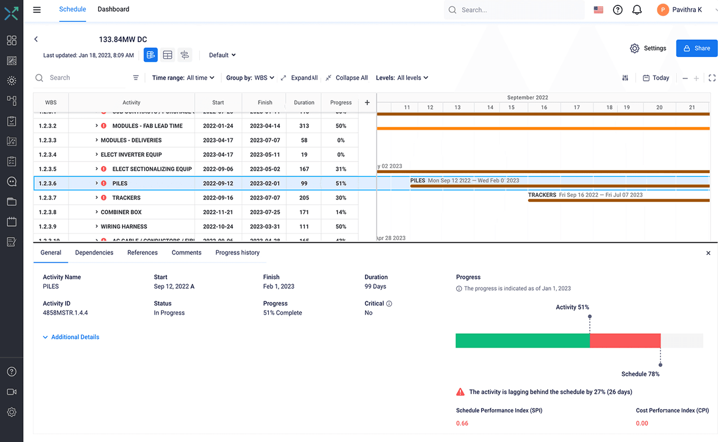The image size is (718, 442).
Task: Click the help question mark icon in sidebar
Action: pos(11,371)
